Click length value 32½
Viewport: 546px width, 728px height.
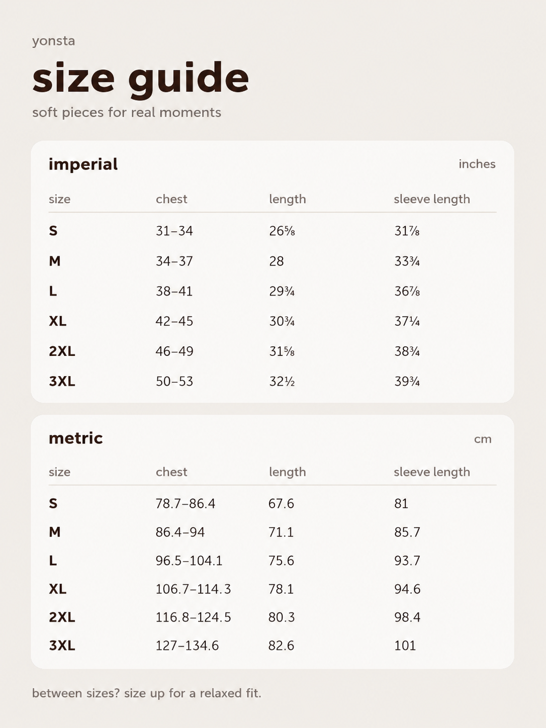coord(282,381)
